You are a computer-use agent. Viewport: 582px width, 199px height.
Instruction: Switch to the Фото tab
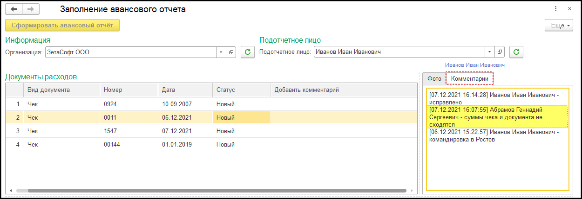tap(434, 79)
